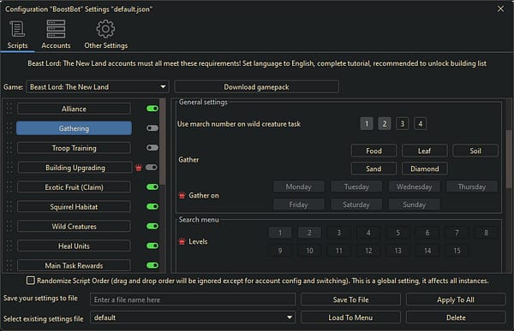This screenshot has width=514, height=331.
Task: Tick the Randomize Script Order checkbox
Action: tap(31, 281)
